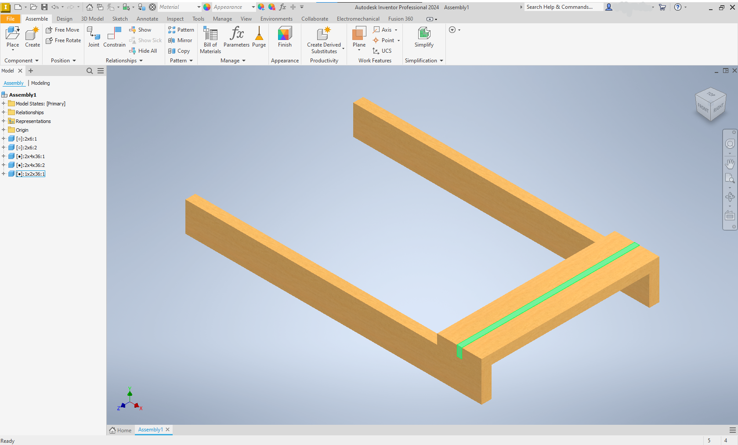Open the Bill of Materials
Image resolution: width=738 pixels, height=445 pixels.
[210, 40]
